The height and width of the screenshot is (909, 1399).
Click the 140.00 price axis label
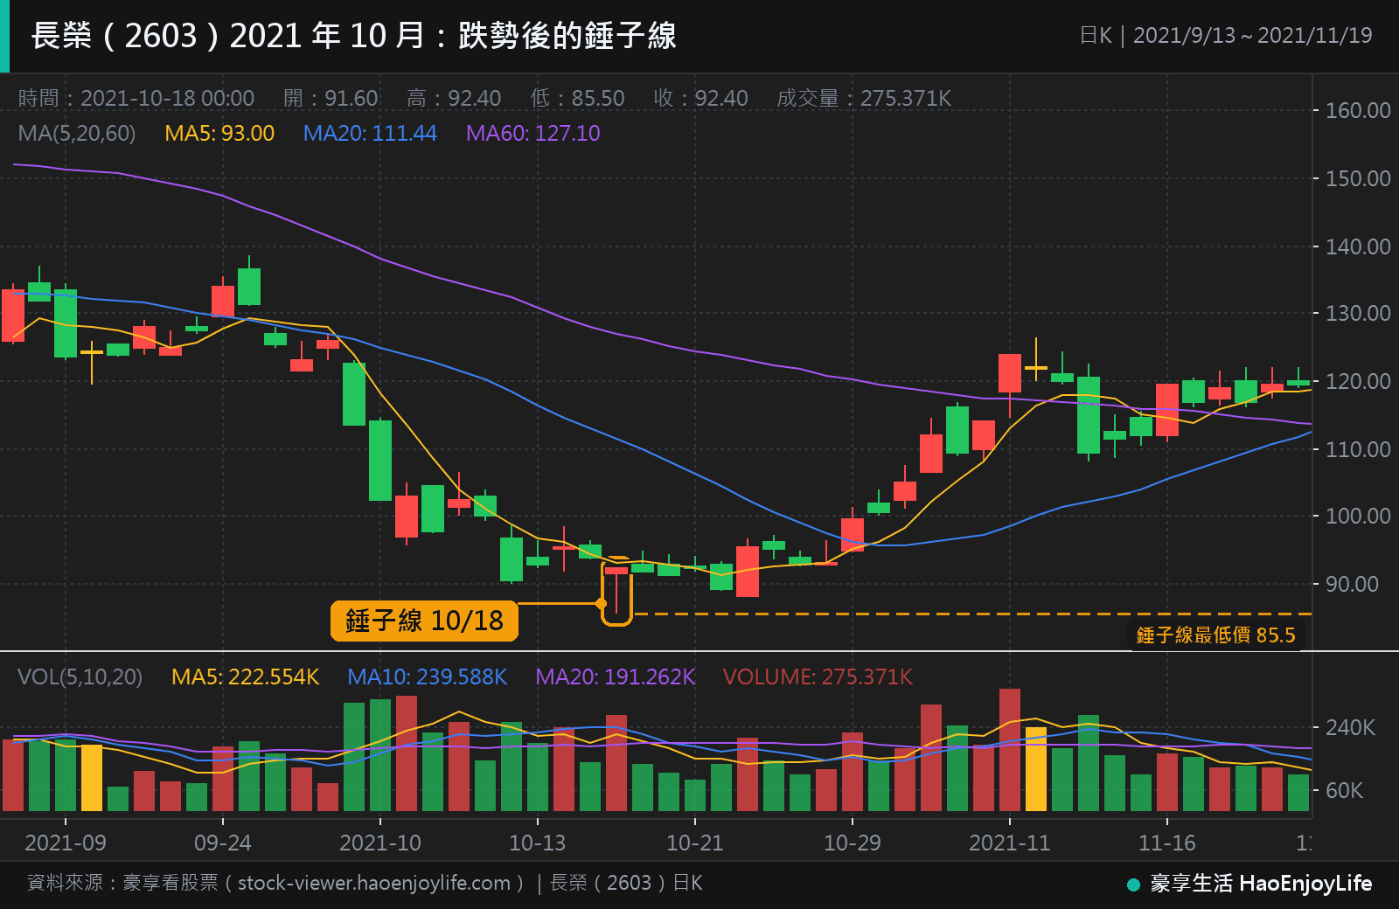tap(1358, 246)
